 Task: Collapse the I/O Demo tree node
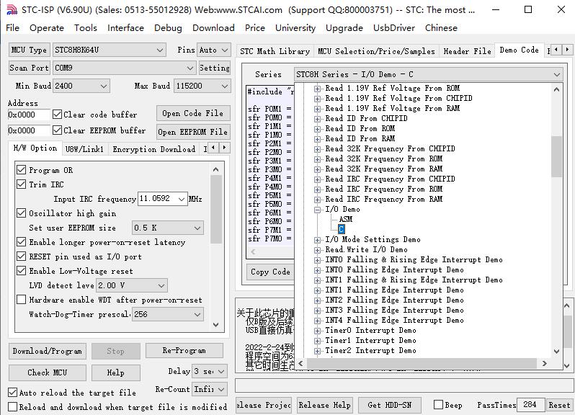tap(317, 210)
